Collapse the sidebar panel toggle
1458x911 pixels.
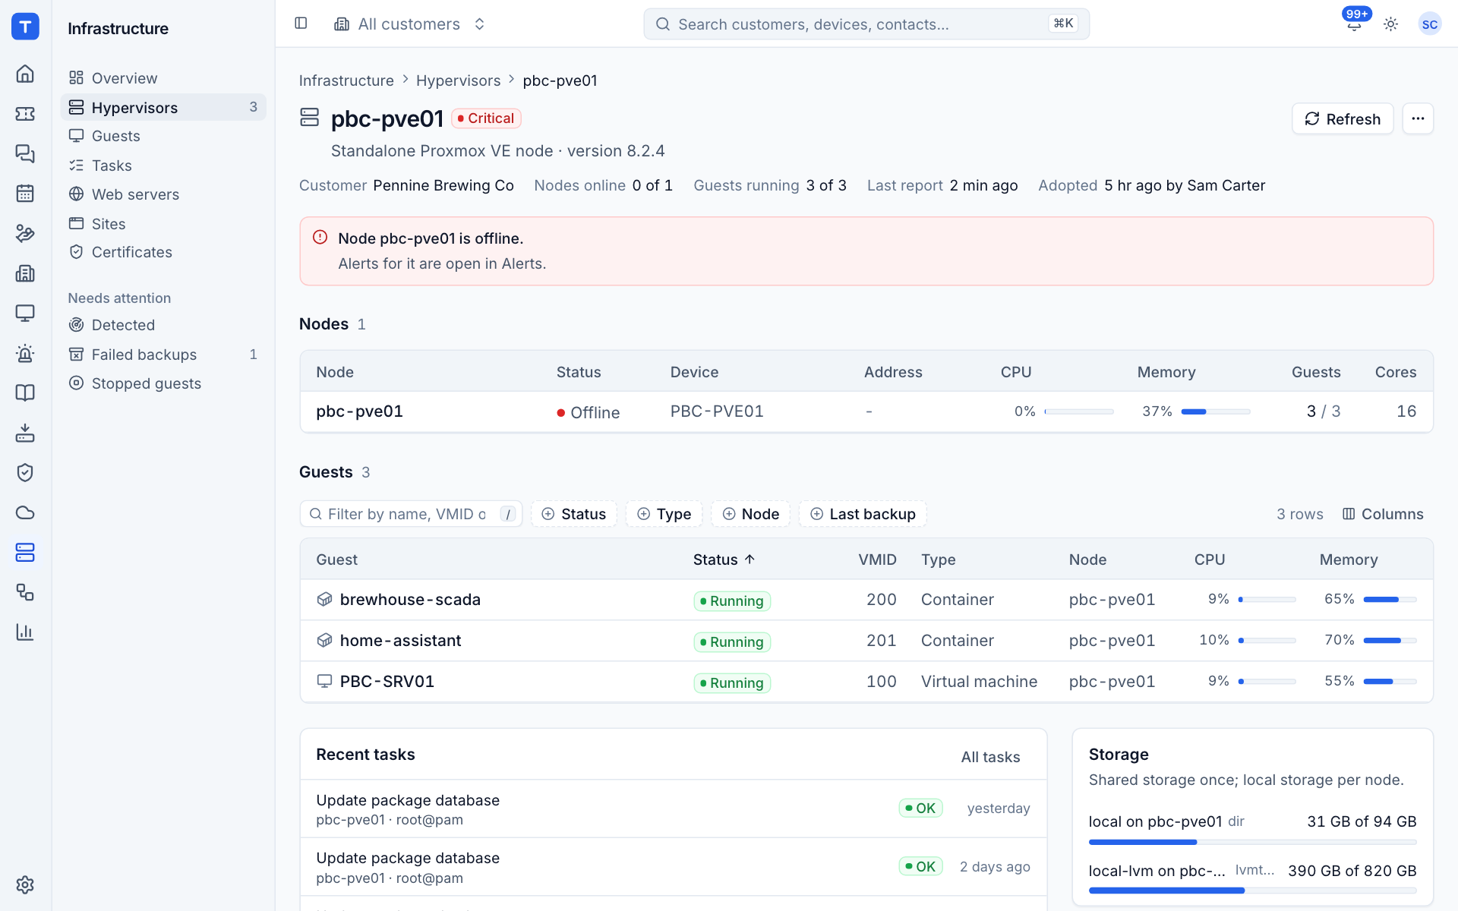point(301,24)
